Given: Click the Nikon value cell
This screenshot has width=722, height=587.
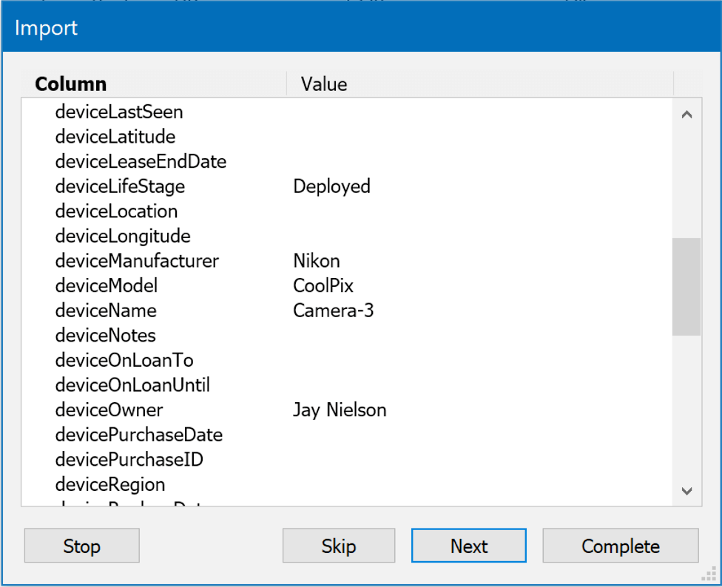Looking at the screenshot, I should click(x=317, y=261).
